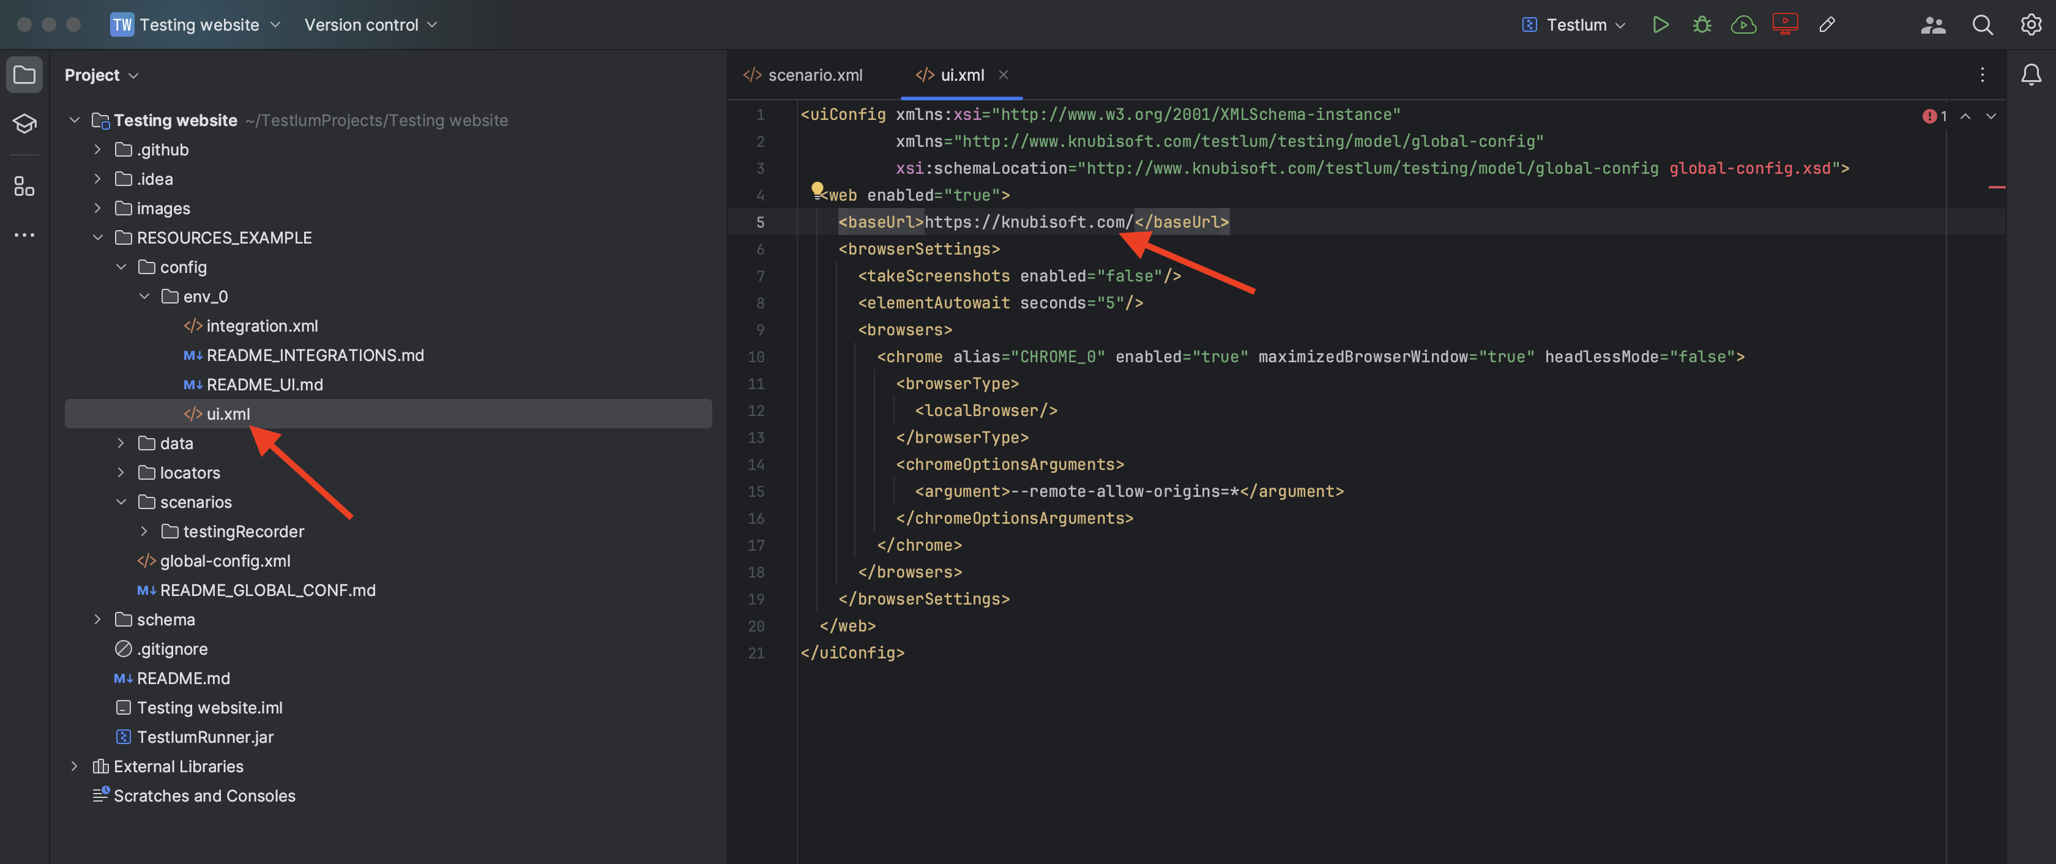Click line number 10 in gutter
Viewport: 2056px width, 864px height.
click(755, 357)
